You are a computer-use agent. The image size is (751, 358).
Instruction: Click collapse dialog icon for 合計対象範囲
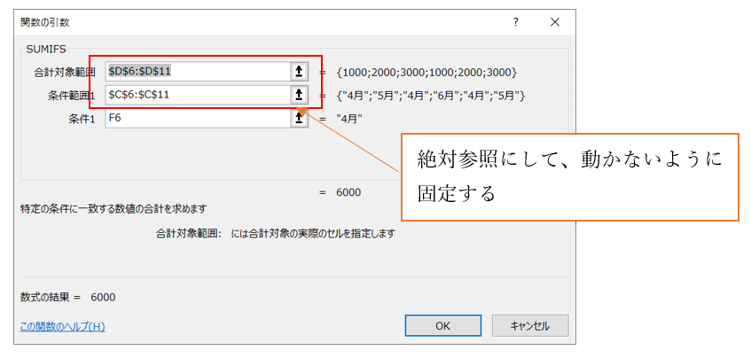click(x=299, y=72)
